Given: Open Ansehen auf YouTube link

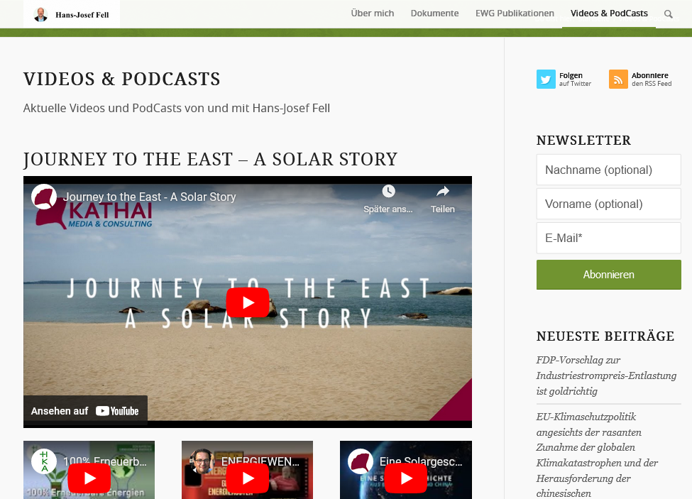Looking at the screenshot, I should (x=85, y=411).
